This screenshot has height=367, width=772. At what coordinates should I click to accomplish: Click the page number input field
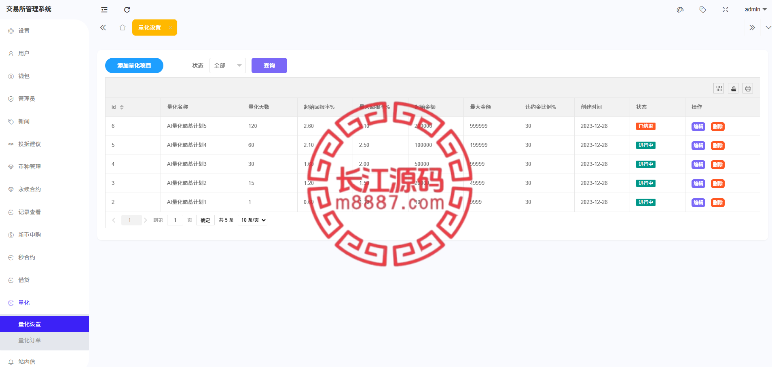tap(175, 220)
